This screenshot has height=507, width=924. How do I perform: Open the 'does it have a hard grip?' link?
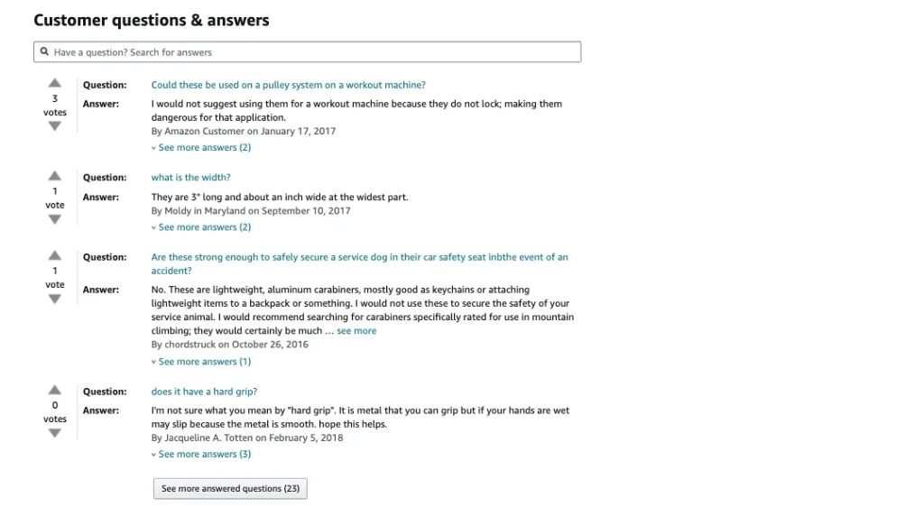(204, 392)
